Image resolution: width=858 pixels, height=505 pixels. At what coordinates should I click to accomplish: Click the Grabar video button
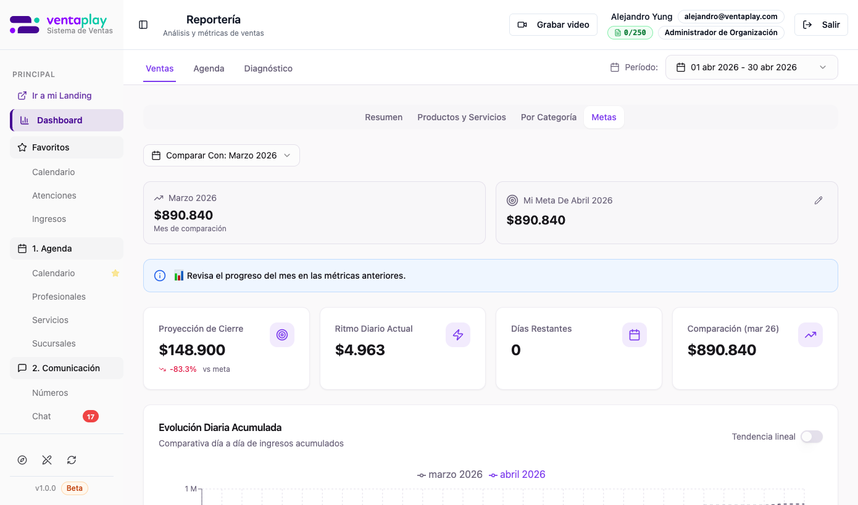click(553, 25)
